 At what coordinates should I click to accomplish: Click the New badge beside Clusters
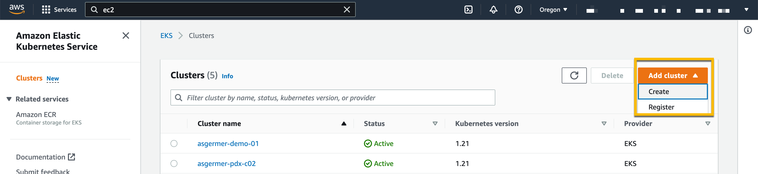pos(53,78)
